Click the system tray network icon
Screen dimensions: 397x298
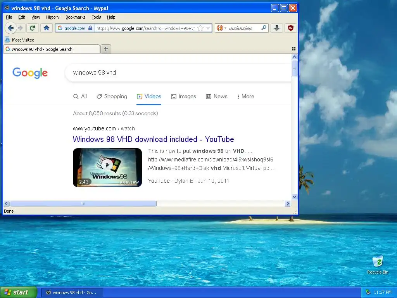click(x=368, y=293)
